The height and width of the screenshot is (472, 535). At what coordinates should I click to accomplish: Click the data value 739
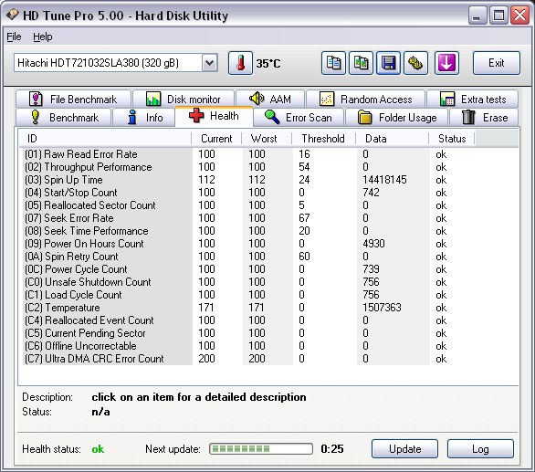click(371, 269)
